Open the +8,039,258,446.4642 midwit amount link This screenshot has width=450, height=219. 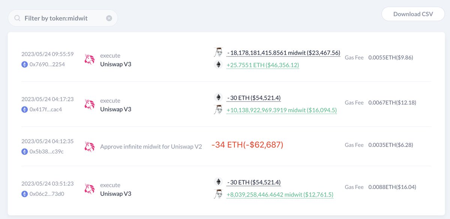(280, 195)
